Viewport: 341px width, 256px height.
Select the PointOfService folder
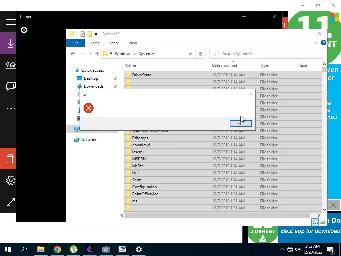[x=223, y=194]
